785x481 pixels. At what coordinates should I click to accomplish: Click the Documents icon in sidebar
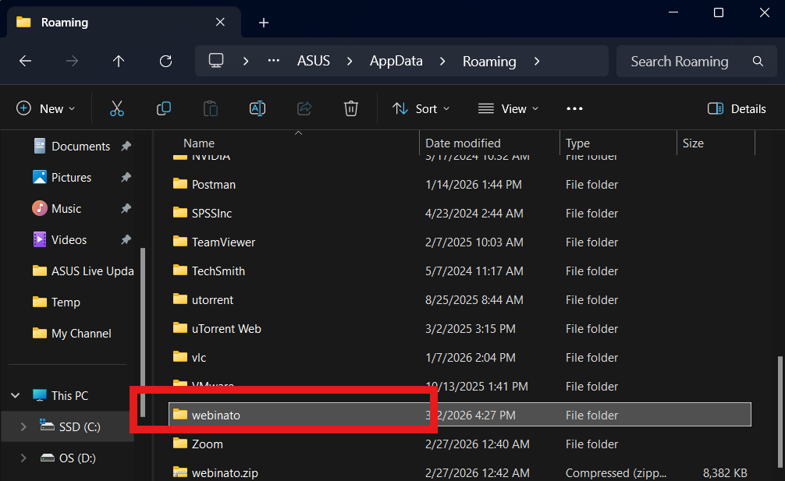(40, 146)
